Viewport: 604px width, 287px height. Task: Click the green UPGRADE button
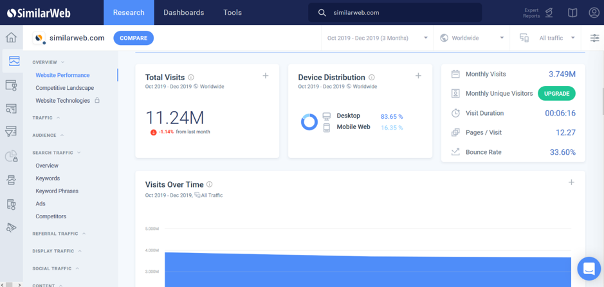click(556, 94)
